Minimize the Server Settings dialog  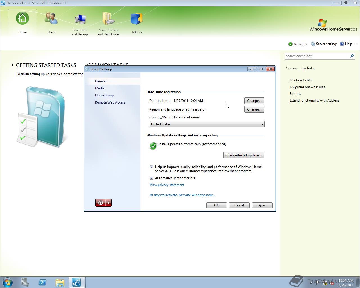tap(252, 69)
